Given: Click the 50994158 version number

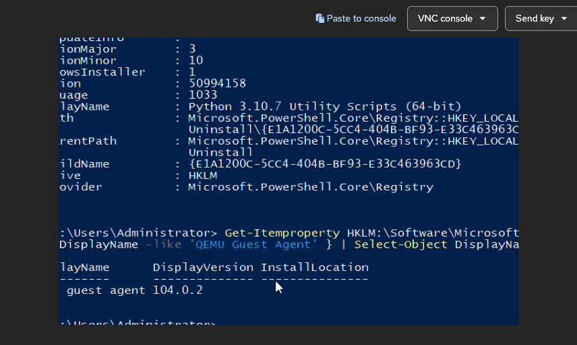Looking at the screenshot, I should tap(217, 83).
